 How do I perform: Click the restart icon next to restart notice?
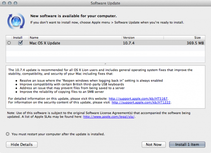[x=8, y=134]
